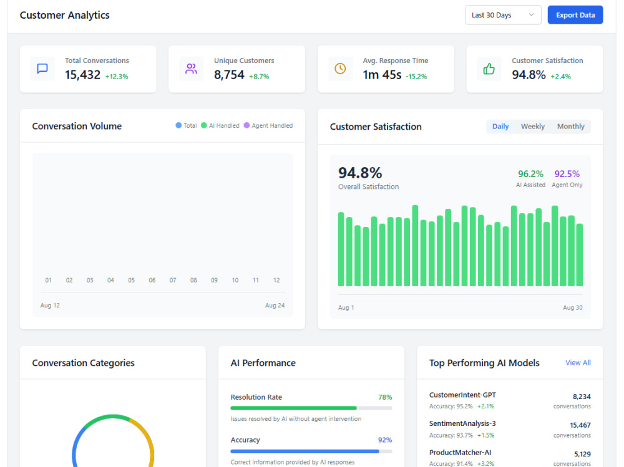The image size is (624, 467).
Task: Click the Resolution Rate progress bar
Action: (x=311, y=408)
